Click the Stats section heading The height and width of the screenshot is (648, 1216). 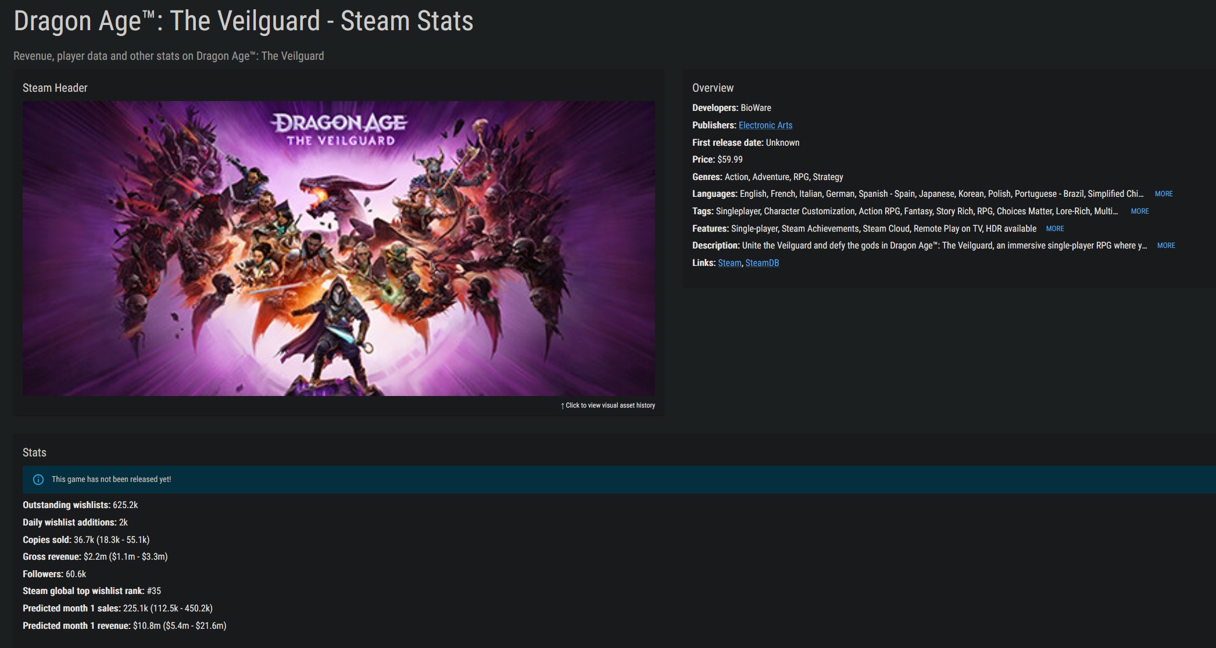pyautogui.click(x=34, y=452)
